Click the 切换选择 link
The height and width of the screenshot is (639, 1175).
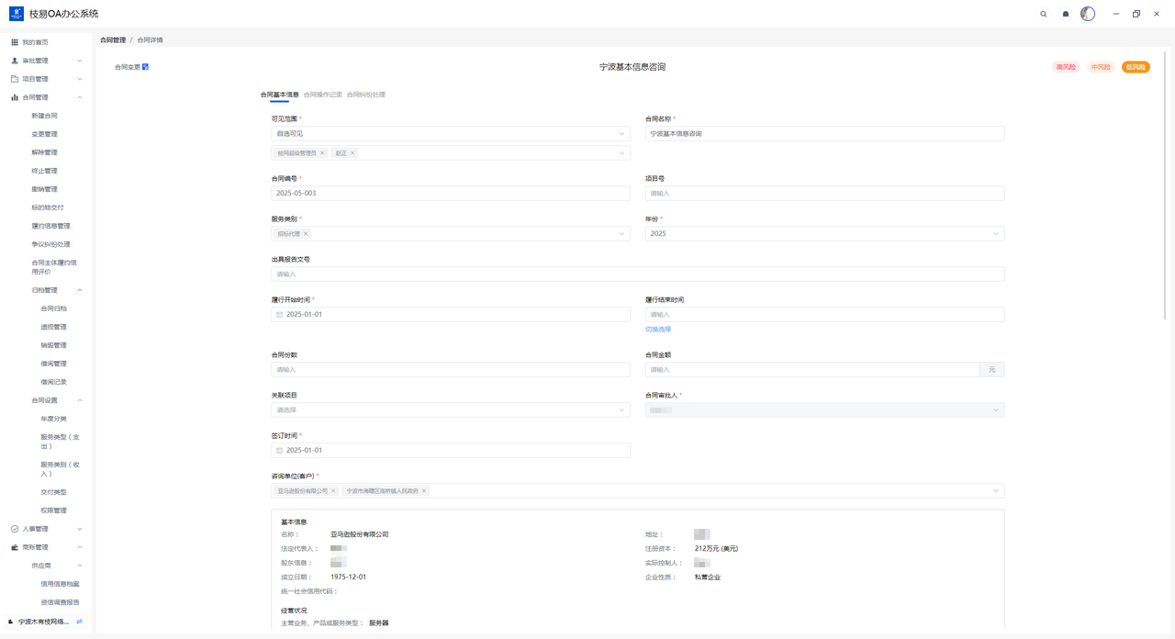tap(657, 330)
